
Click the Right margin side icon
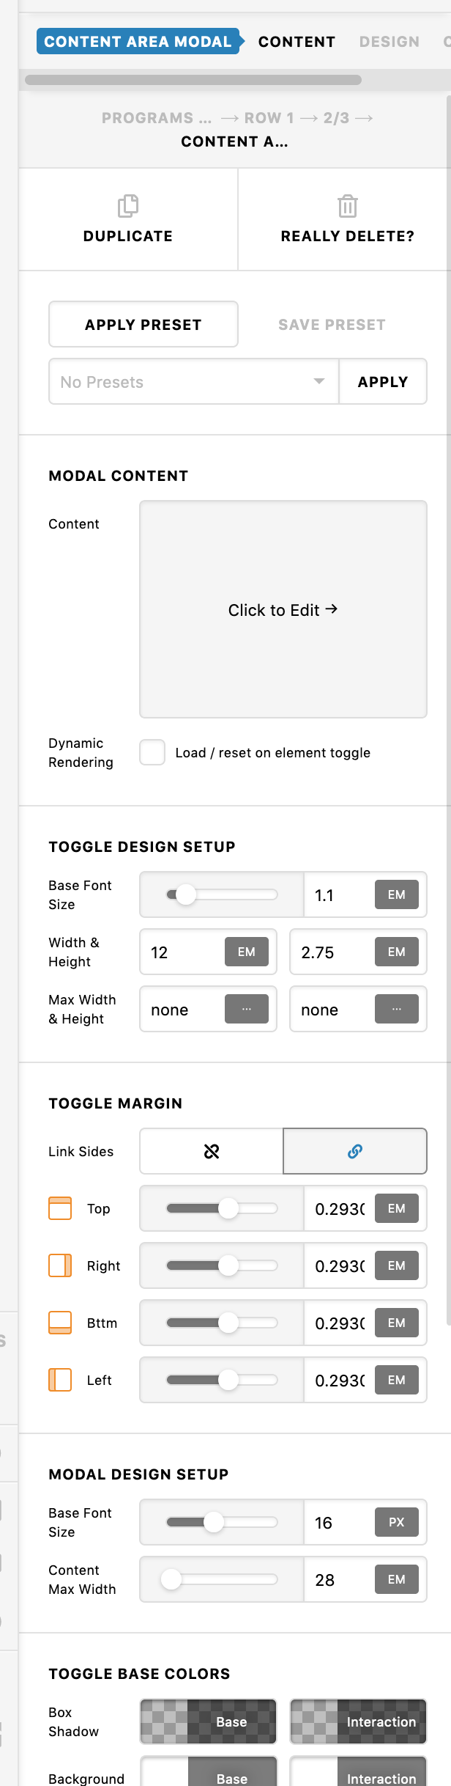click(60, 1265)
